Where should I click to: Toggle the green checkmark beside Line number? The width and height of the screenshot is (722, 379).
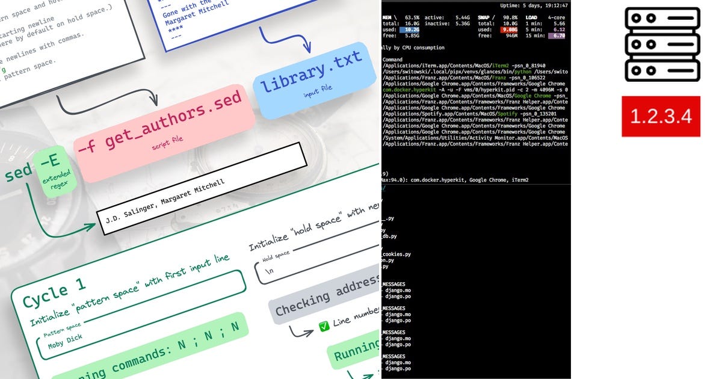[x=324, y=327]
